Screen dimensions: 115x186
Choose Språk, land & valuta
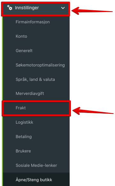click(x=35, y=79)
